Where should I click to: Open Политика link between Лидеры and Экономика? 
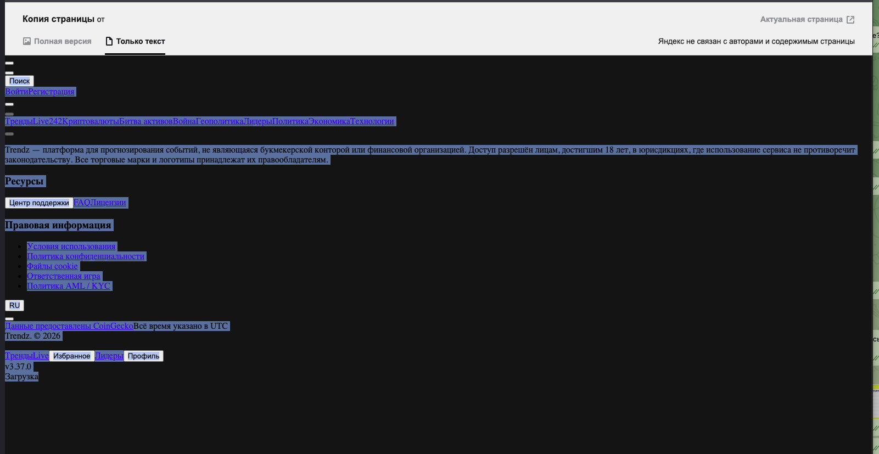point(290,121)
